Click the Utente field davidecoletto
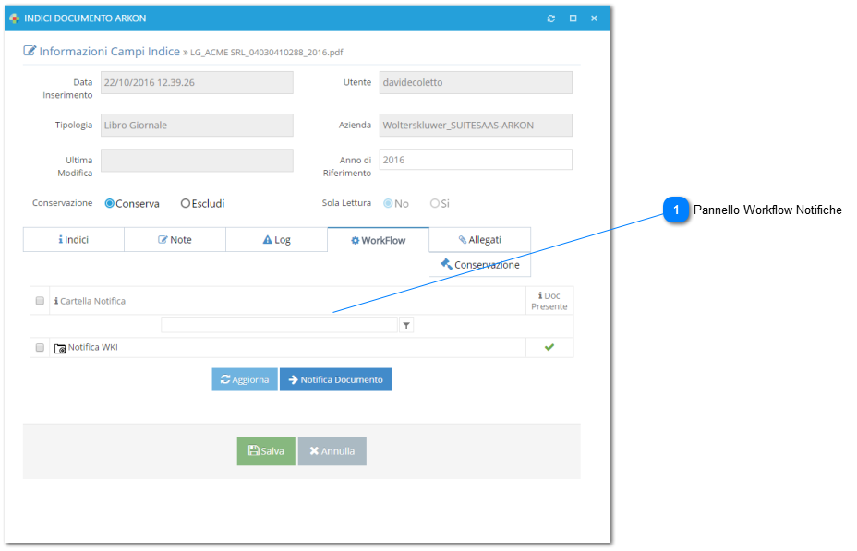 pos(476,82)
